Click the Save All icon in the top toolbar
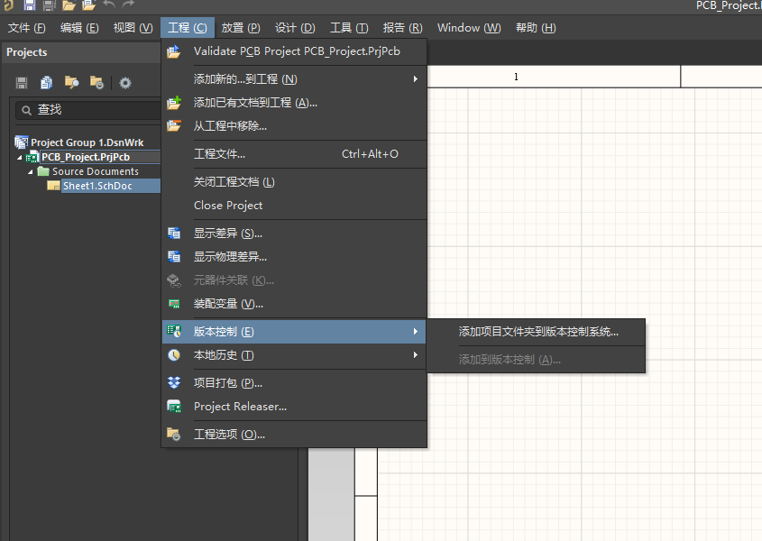 pos(49,5)
